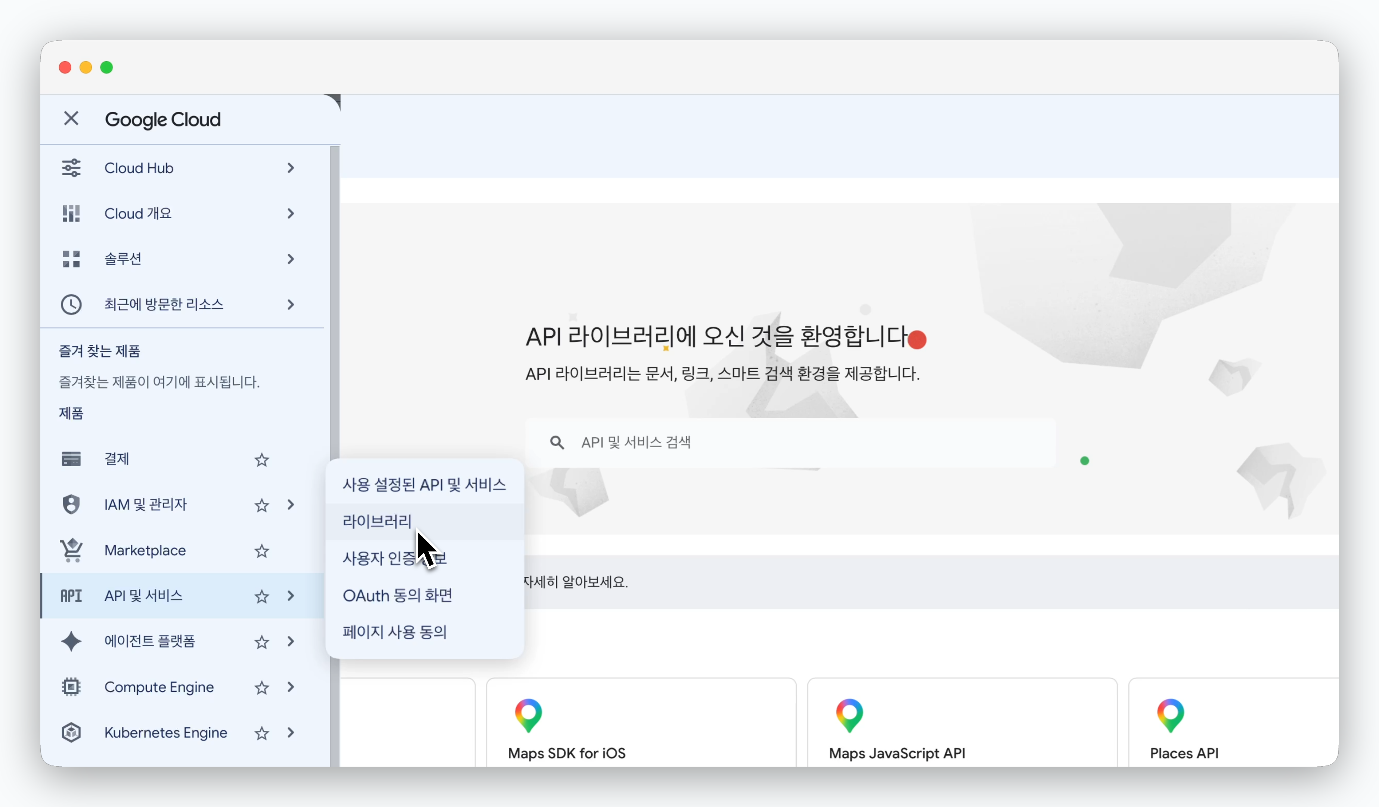Open 솔루션 in the navigation menu
The width and height of the screenshot is (1379, 807).
pos(183,259)
